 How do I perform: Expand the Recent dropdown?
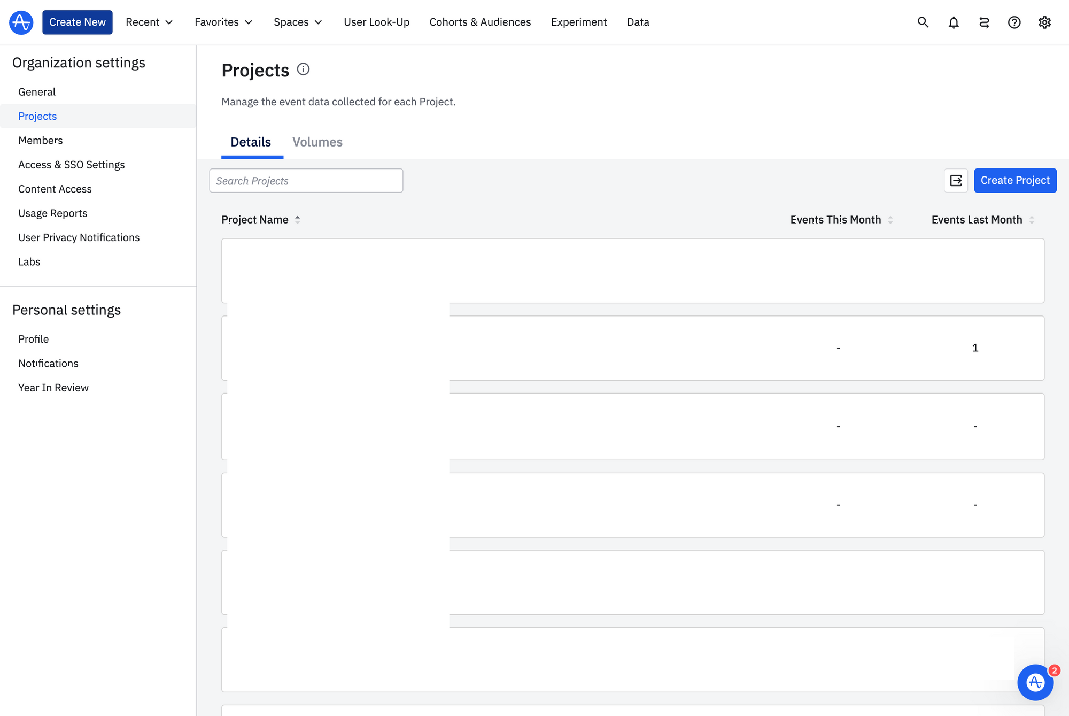[x=149, y=22]
